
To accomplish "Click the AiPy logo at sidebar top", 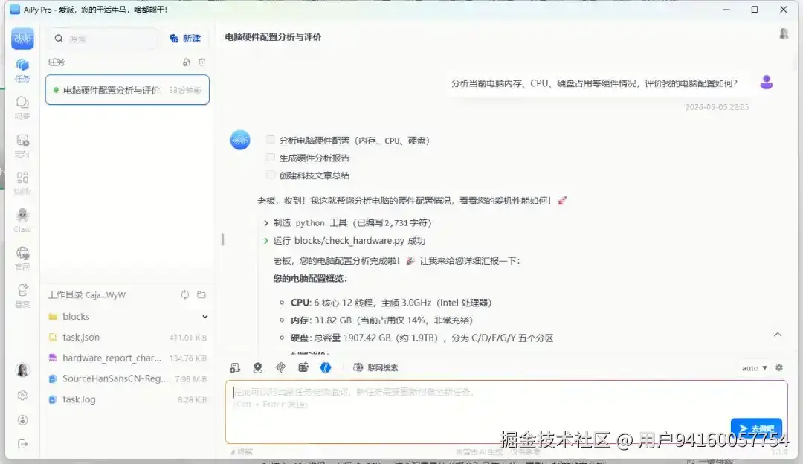I will (22, 39).
